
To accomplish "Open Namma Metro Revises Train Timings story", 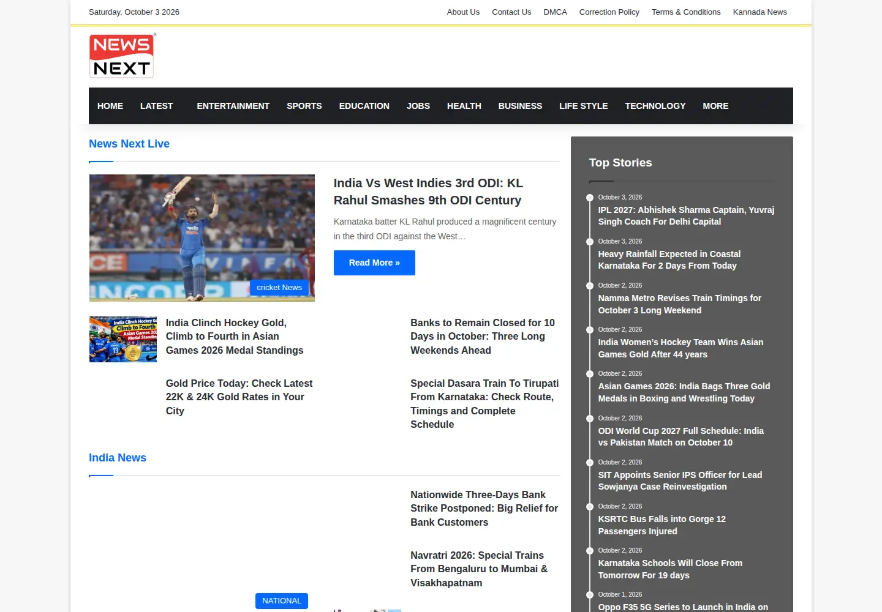I will coord(680,304).
